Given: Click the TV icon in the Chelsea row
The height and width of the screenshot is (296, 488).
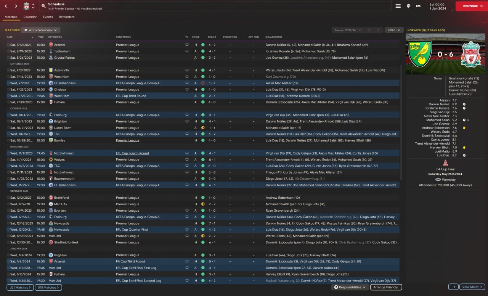Looking at the screenshot, I should (187, 89).
